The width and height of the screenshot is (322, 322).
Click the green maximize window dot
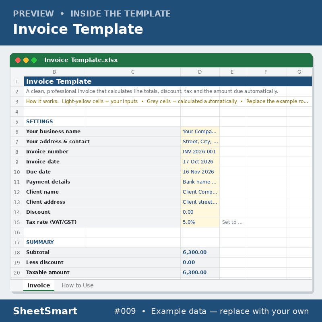34,60
